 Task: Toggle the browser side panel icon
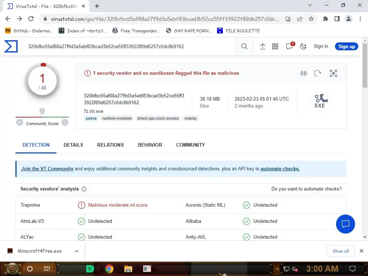coord(337,19)
